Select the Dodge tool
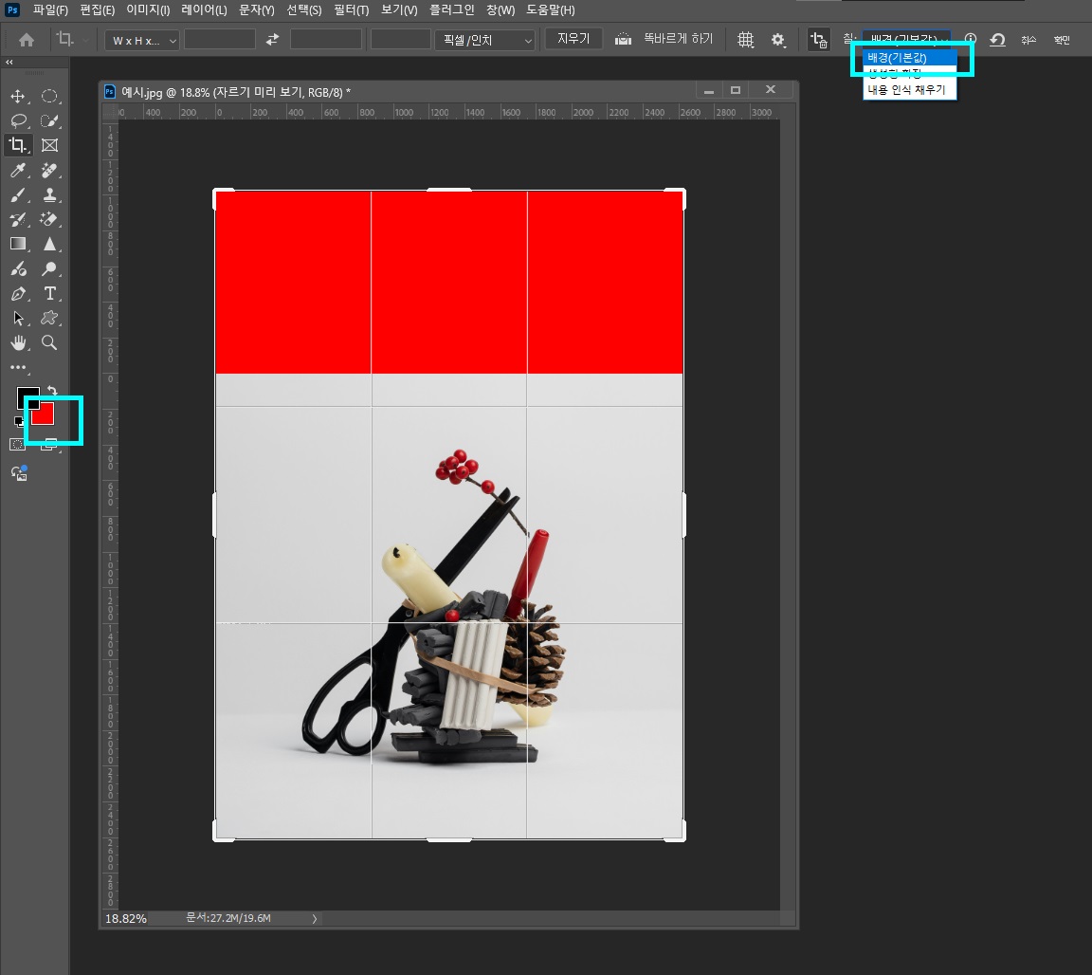Viewport: 1092px width, 975px height. pos(49,269)
